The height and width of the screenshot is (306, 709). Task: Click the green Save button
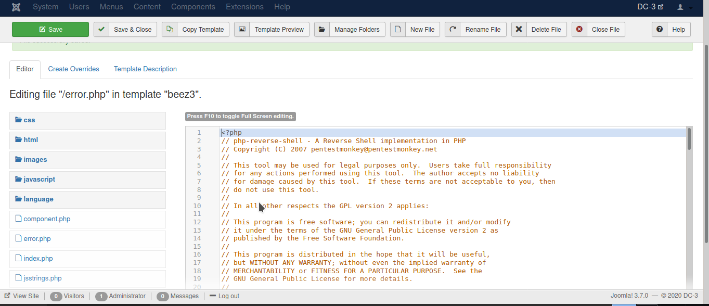[x=50, y=30]
